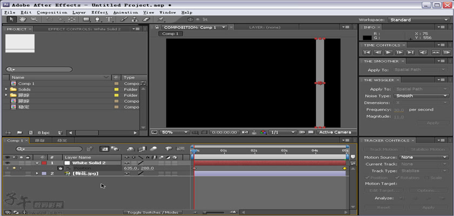This screenshot has height=216, width=454.
Task: Go to first frame in Time Controls
Action: pos(366,52)
